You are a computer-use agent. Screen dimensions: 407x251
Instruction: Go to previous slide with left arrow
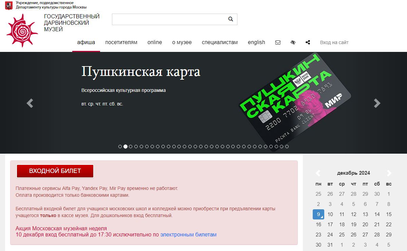click(x=30, y=103)
